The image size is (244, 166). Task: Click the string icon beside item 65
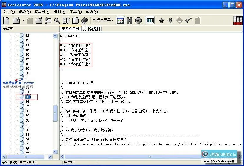(22, 144)
